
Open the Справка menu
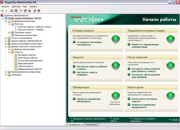coord(33,6)
